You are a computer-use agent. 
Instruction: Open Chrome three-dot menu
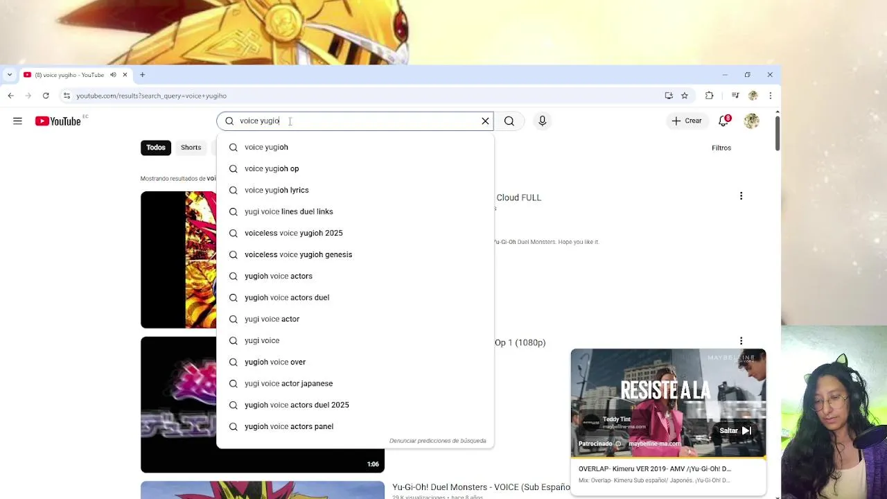(770, 96)
